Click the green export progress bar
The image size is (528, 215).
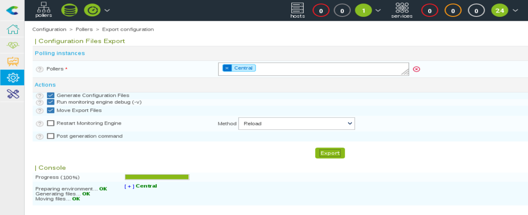(x=157, y=177)
